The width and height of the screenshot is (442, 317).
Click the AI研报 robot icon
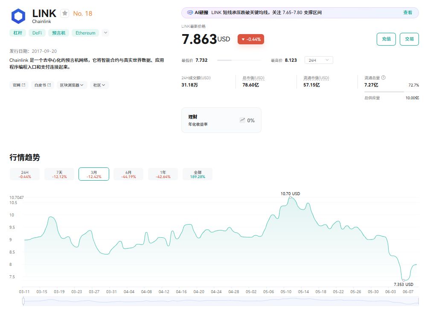point(190,12)
